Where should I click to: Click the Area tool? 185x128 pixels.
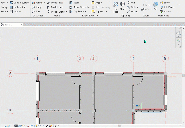point(96,3)
